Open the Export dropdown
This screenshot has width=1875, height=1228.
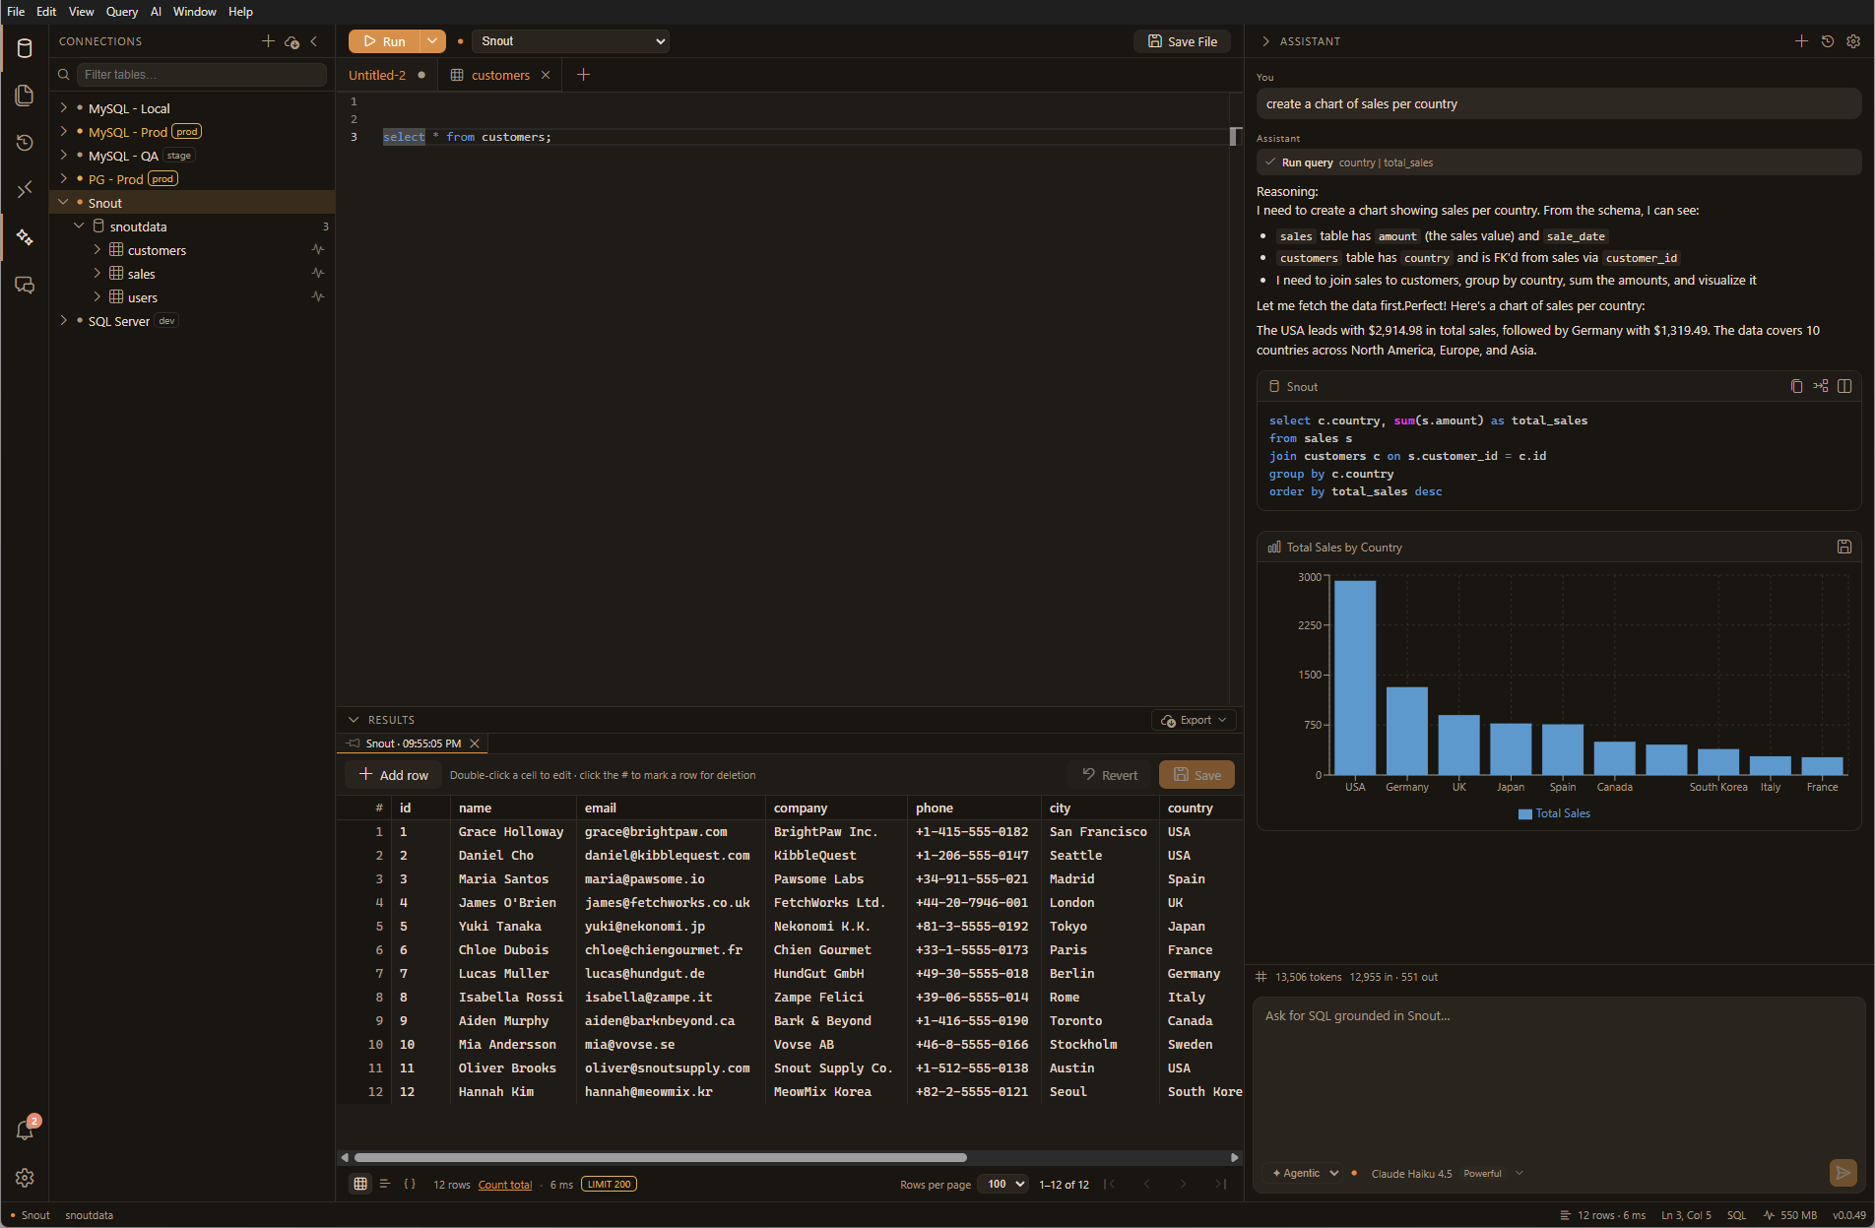(1194, 720)
